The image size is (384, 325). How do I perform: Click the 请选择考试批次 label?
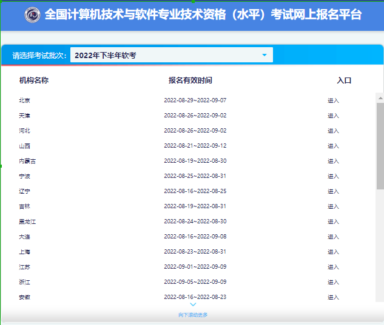coord(39,56)
